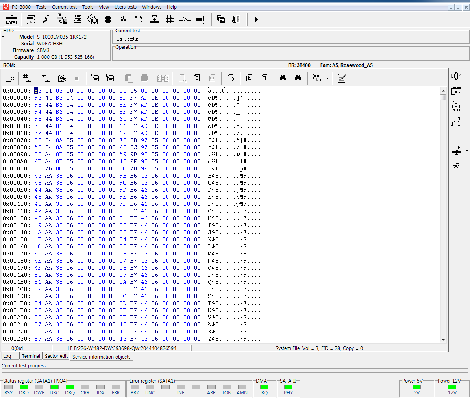Screen dimensions: 470x398
Task: Open the grid map icon
Action: (170, 19)
